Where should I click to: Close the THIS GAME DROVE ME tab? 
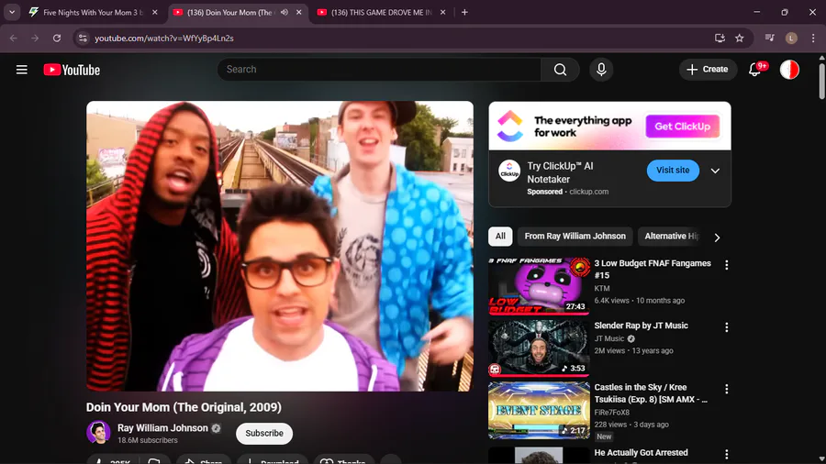[442, 12]
